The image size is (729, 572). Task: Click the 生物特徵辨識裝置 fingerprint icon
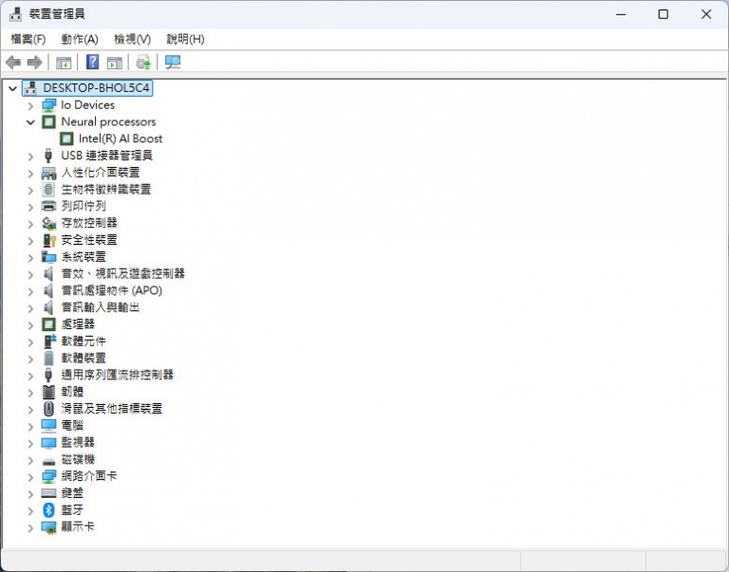tap(48, 189)
